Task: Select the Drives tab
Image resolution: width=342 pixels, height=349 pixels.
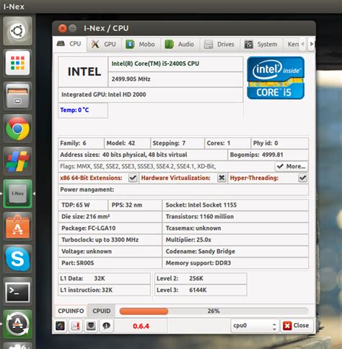Action: click(219, 44)
